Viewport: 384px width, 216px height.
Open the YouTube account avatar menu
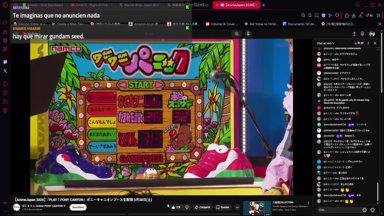[372, 34]
